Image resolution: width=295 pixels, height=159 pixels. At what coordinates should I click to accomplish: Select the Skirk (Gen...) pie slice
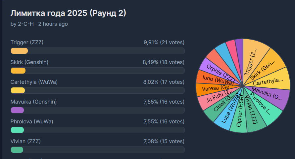point(267,68)
